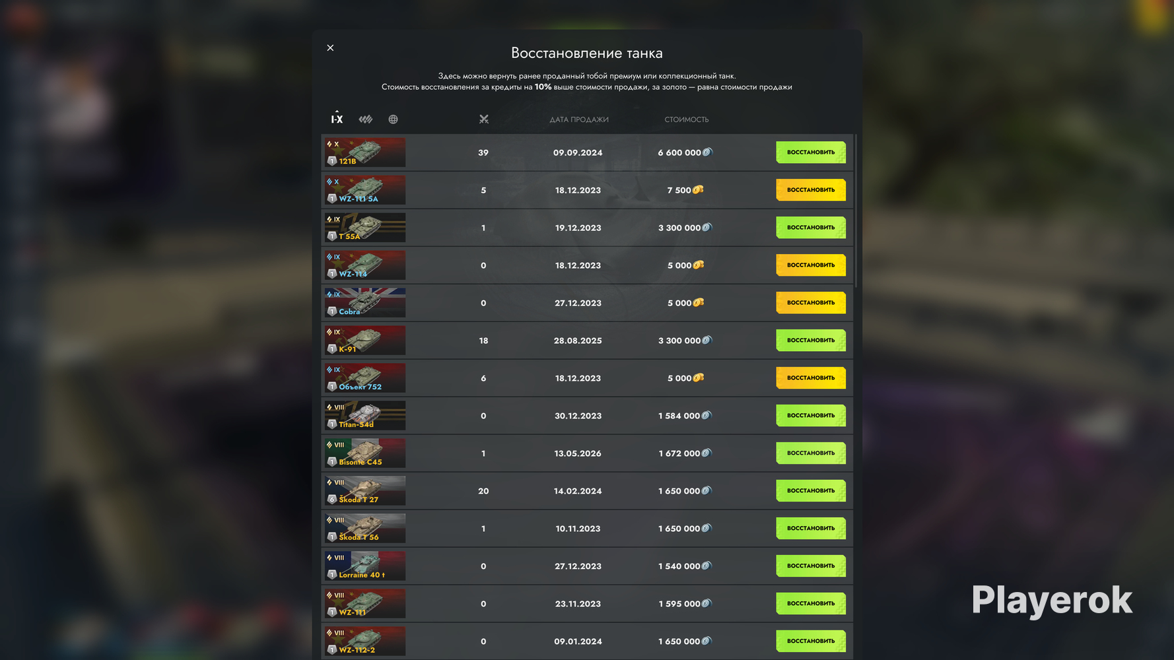Restore the 121B tank for credits
Screen dimensions: 1174x660
[x=811, y=152]
